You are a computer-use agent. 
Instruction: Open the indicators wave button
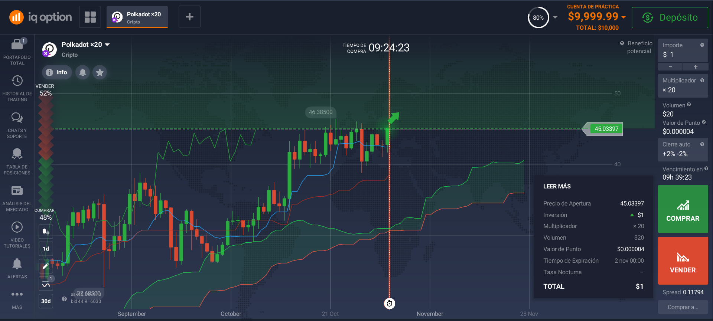(46, 285)
